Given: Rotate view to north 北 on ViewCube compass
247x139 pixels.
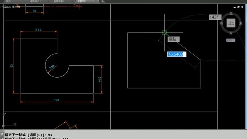Looking at the screenshot, I should pyautogui.click(x=231, y=14).
